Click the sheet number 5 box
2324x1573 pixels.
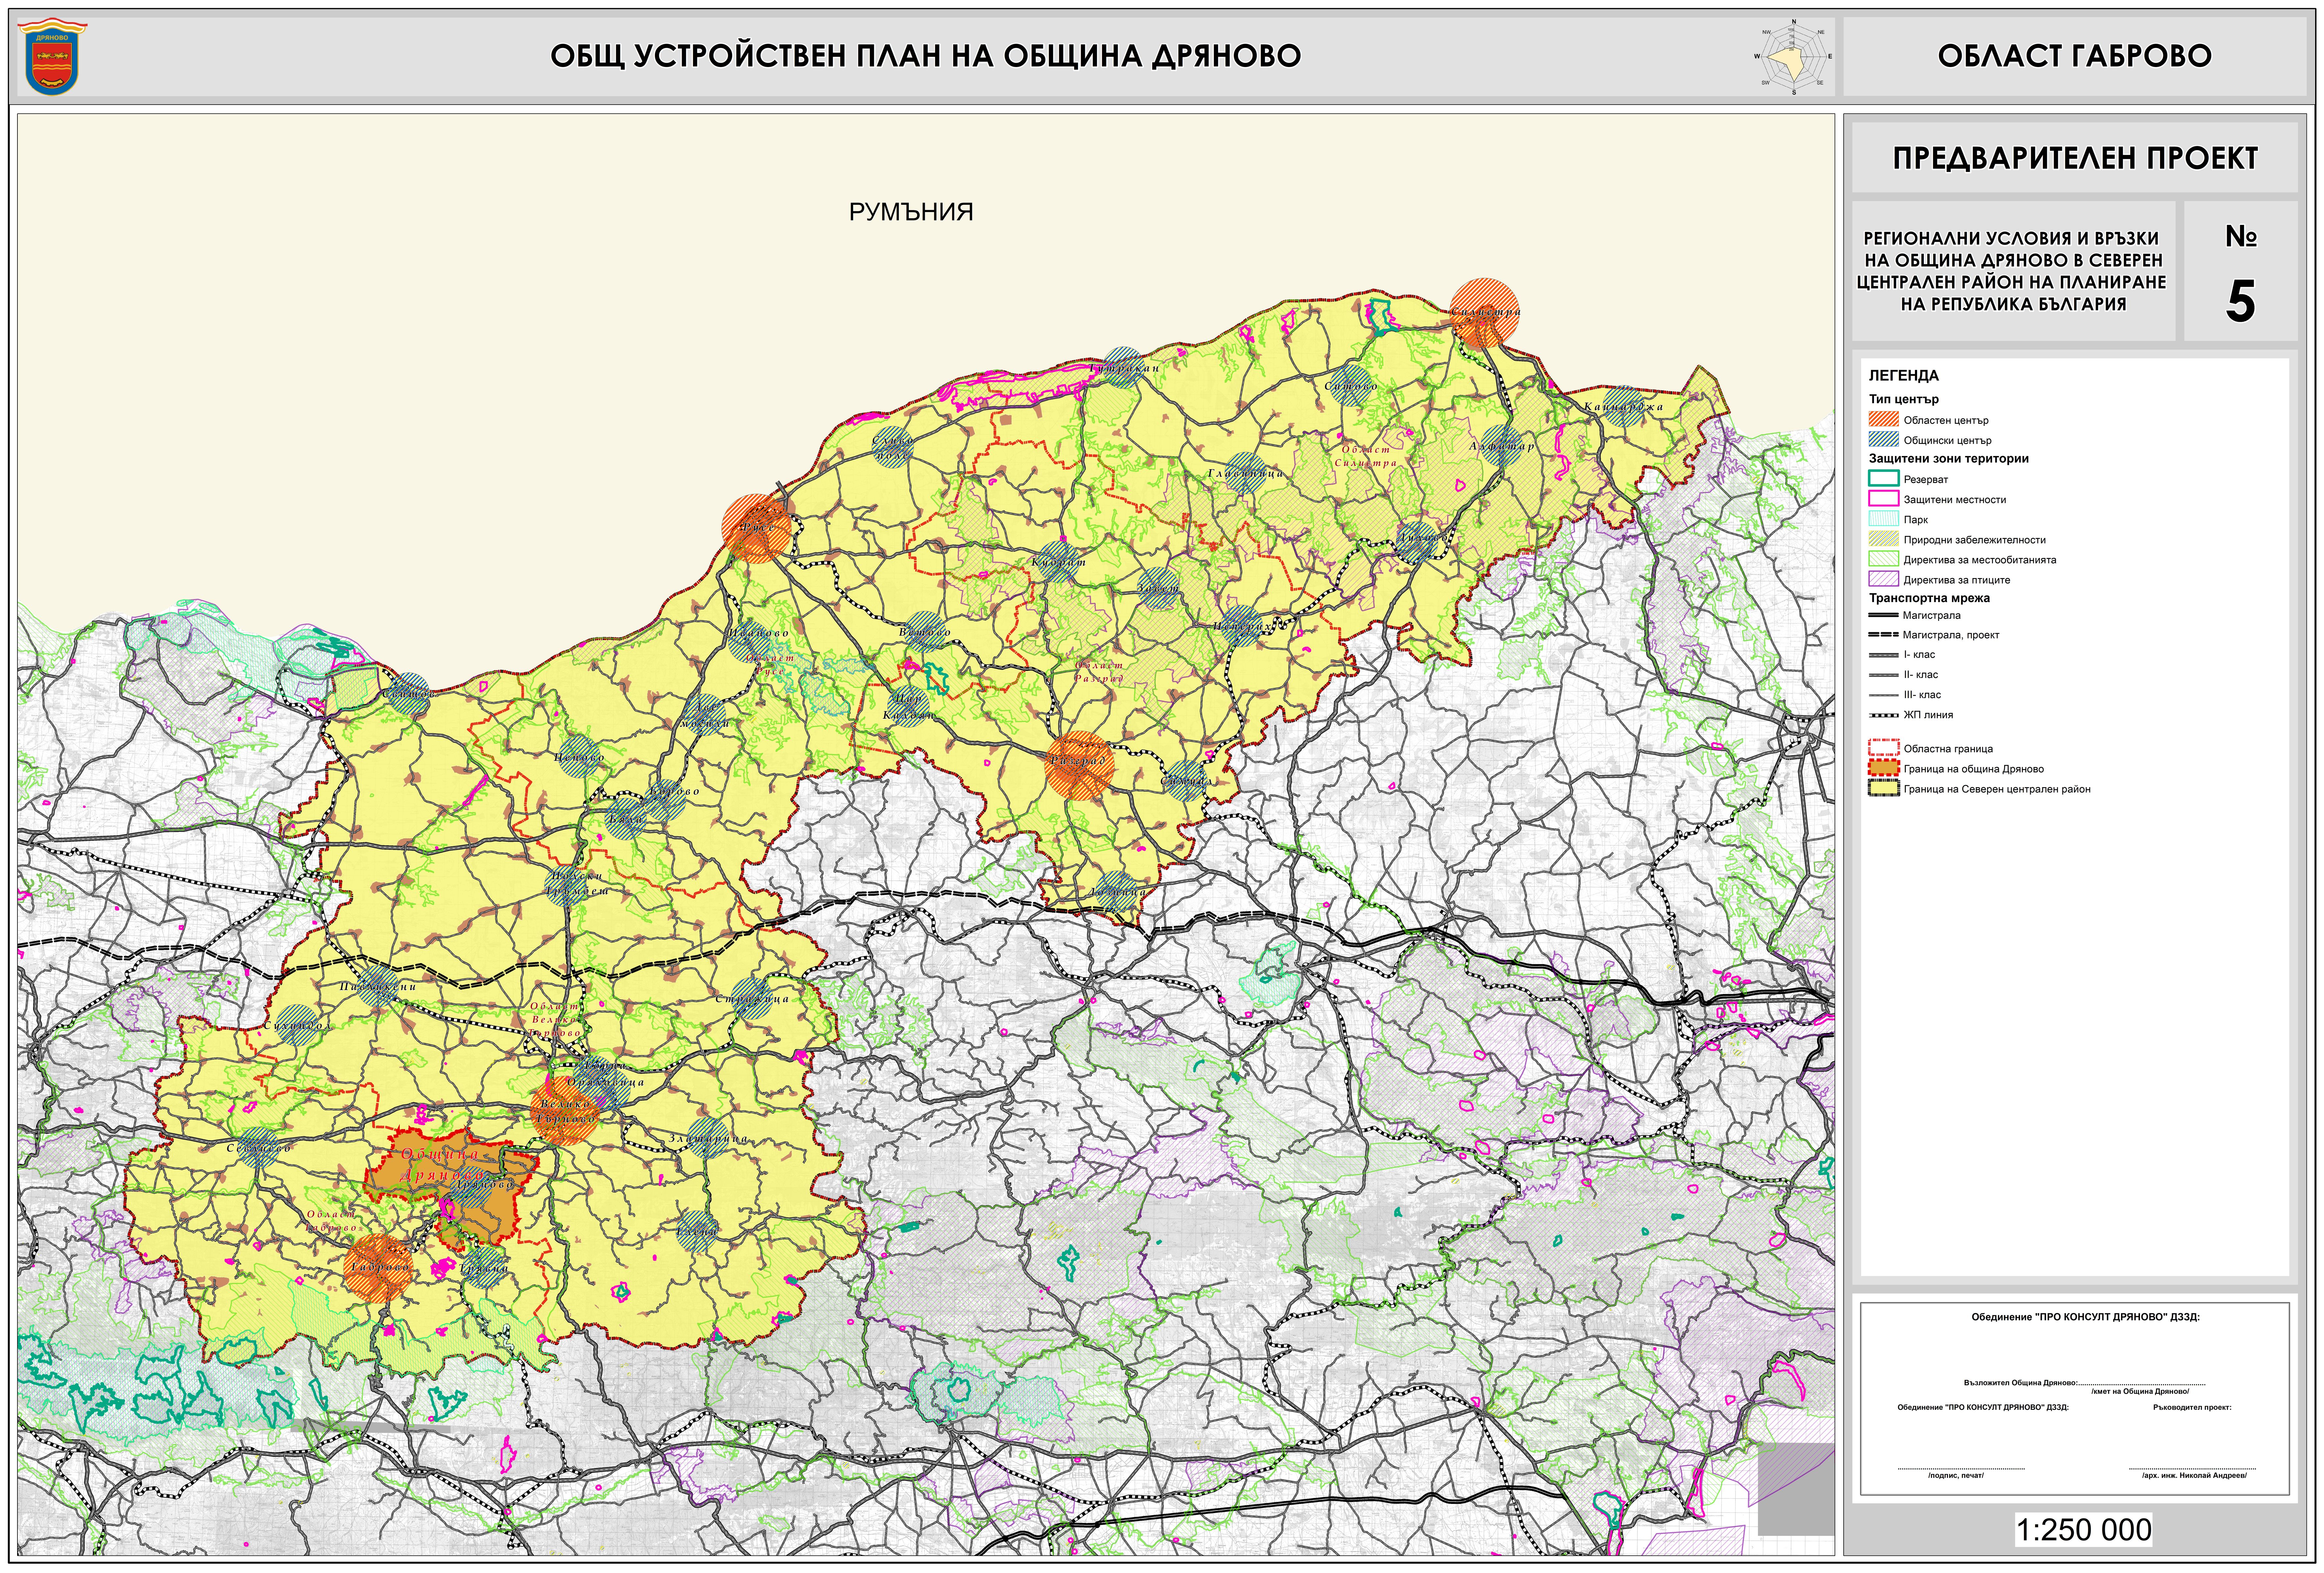tap(2240, 271)
